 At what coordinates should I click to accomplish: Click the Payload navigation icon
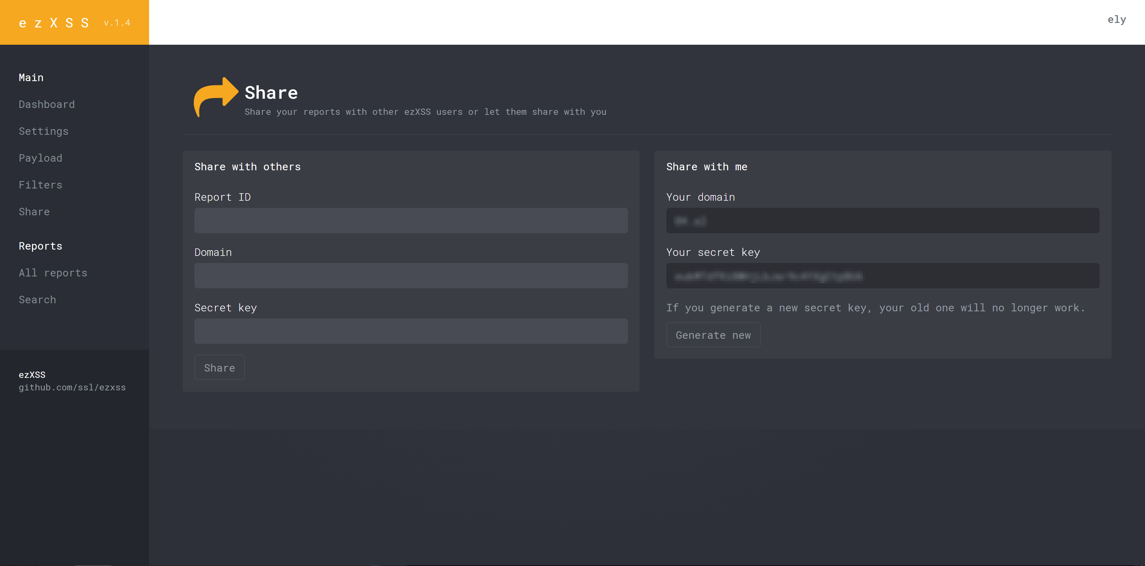coord(40,158)
